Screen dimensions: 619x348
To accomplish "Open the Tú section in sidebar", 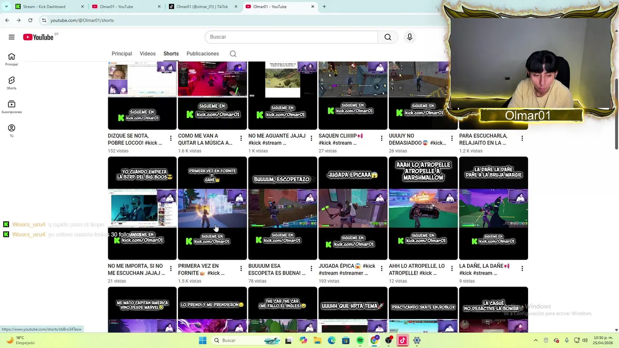I will click(x=12, y=130).
